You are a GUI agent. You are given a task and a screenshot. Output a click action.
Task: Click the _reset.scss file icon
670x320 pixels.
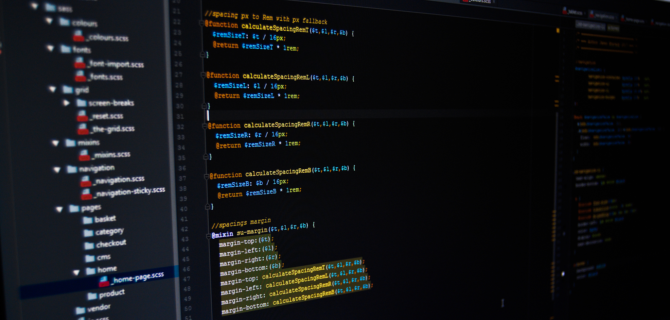click(82, 116)
